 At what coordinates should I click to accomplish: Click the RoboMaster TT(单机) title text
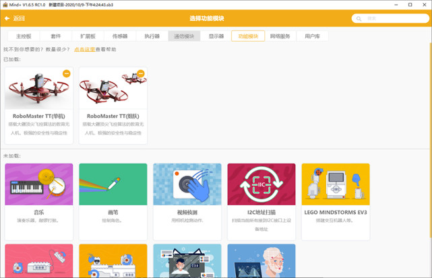tap(39, 116)
